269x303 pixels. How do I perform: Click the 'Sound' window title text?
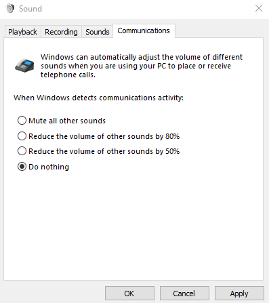tap(30, 9)
